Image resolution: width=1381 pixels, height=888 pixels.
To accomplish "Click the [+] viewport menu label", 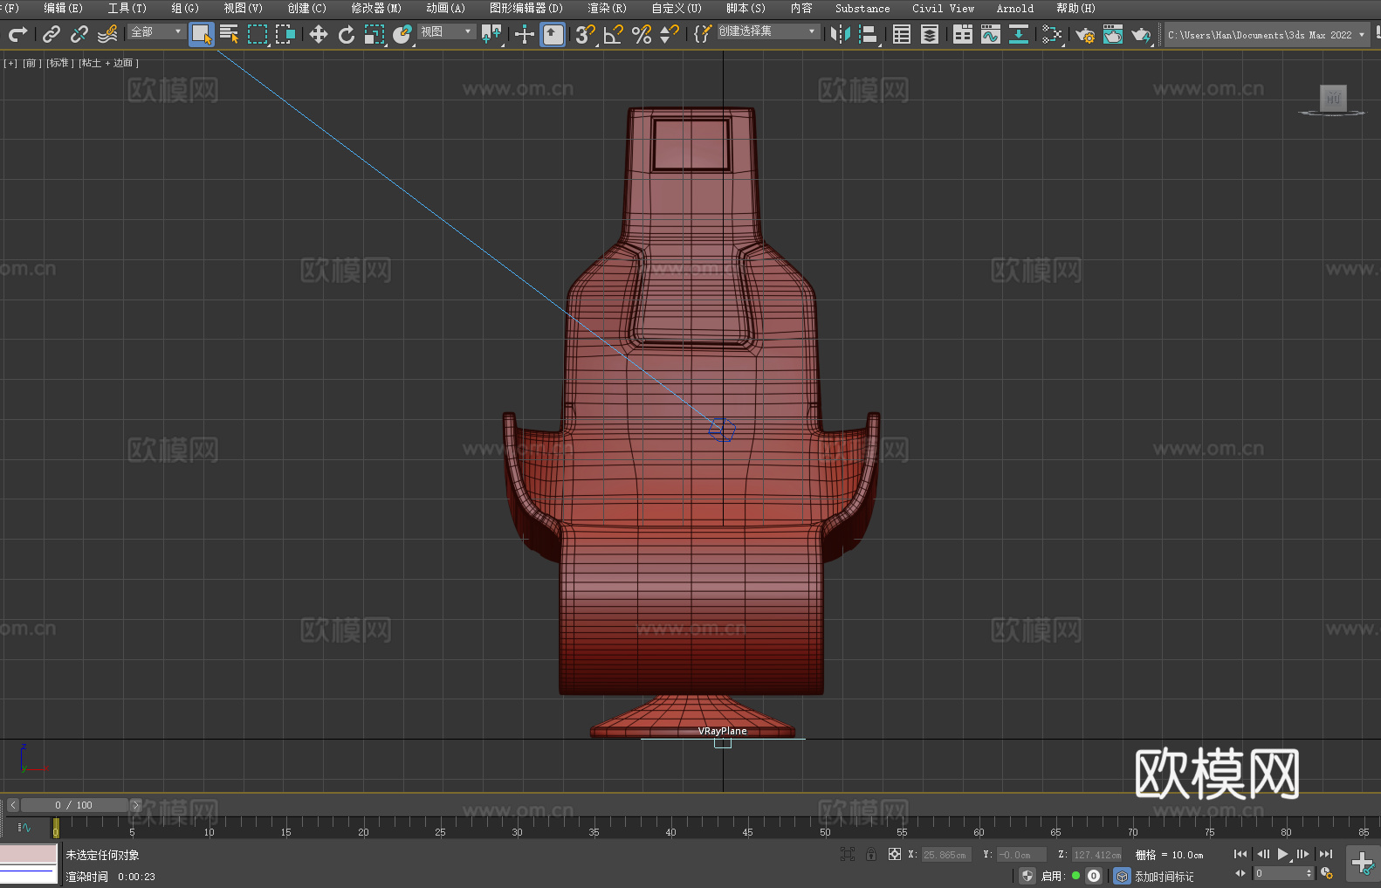I will click(10, 63).
